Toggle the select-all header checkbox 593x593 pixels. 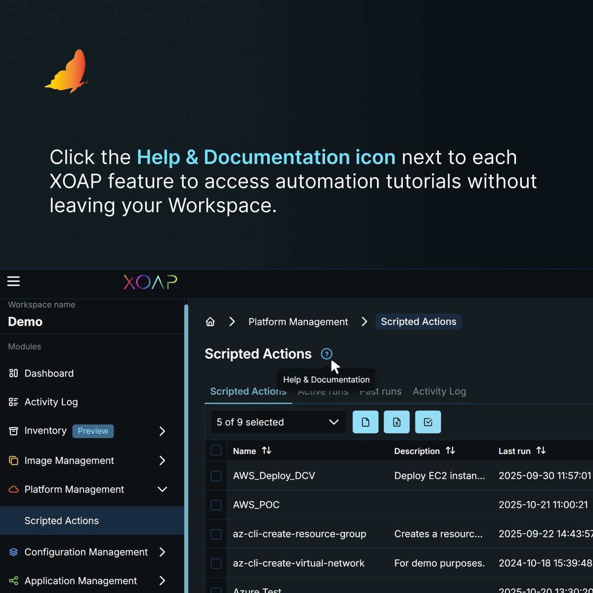point(216,450)
